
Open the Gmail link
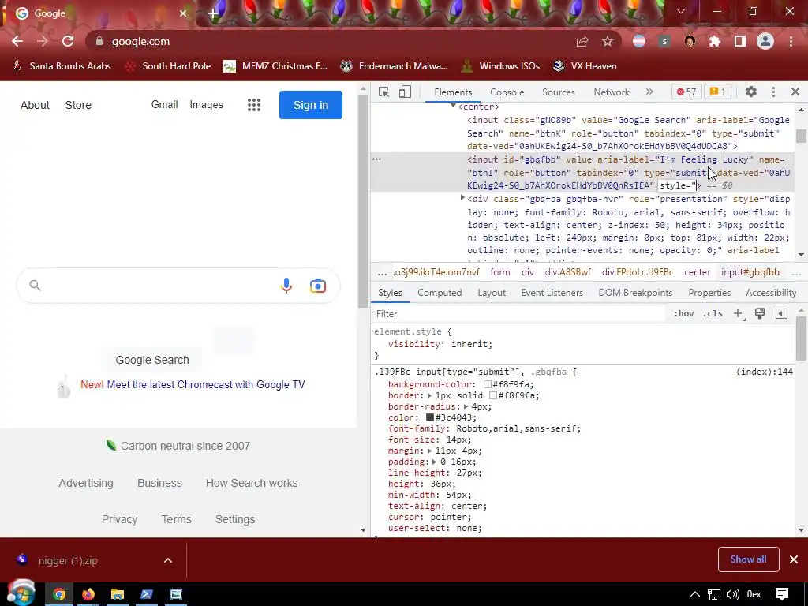pos(164,105)
